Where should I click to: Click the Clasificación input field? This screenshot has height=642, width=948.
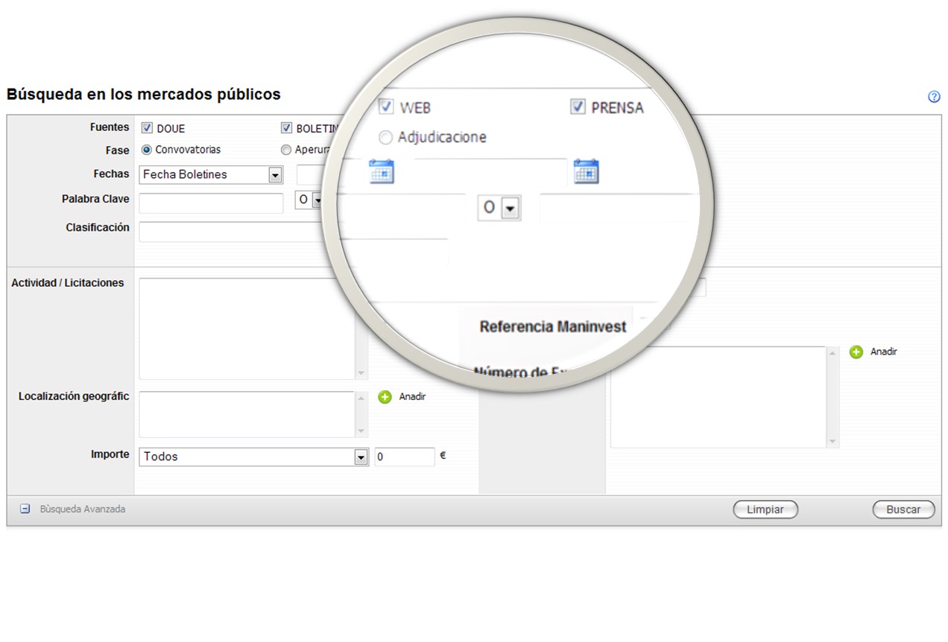[233, 232]
